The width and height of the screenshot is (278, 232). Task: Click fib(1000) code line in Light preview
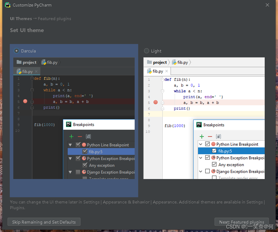[x=175, y=126]
